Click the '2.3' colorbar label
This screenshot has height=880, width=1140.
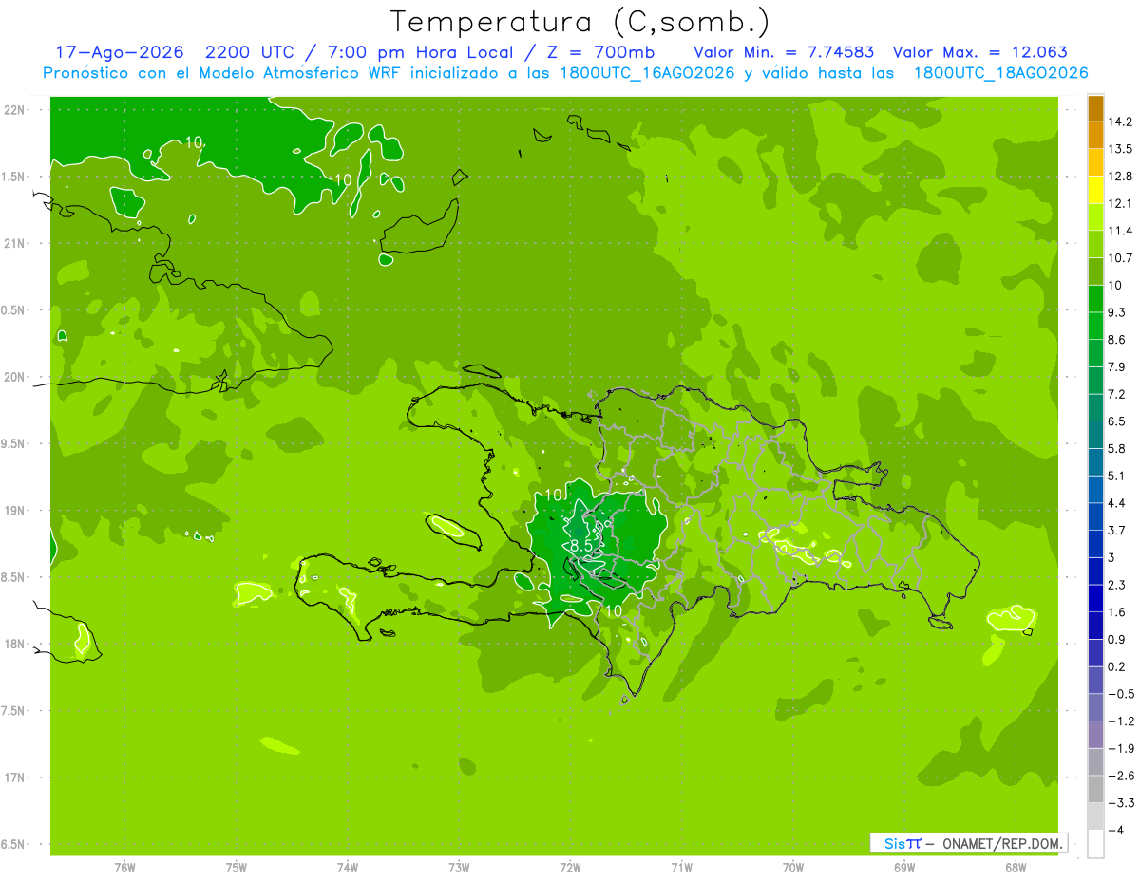(1116, 585)
